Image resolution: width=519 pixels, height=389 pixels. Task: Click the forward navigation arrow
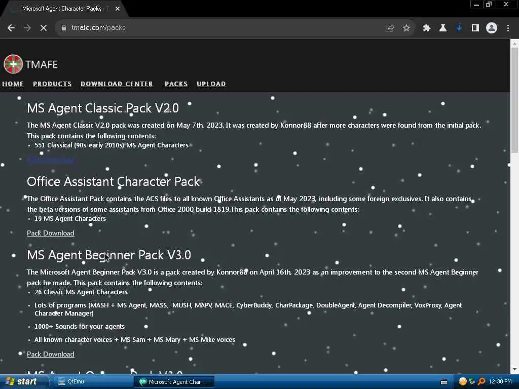(x=27, y=28)
